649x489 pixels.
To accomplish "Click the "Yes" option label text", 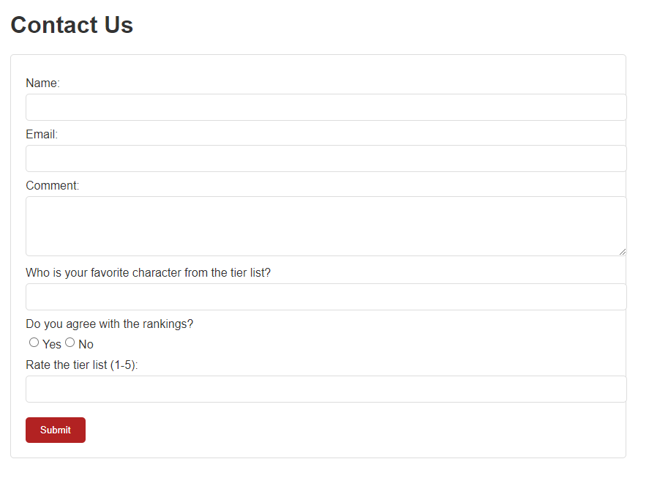I will pos(52,344).
